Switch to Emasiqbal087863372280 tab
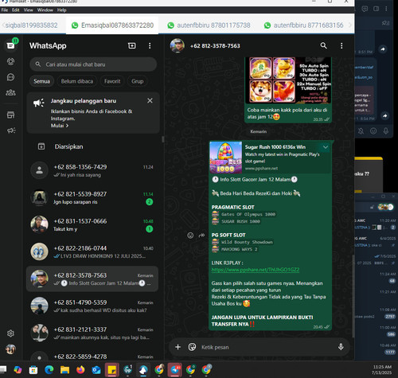 click(112, 25)
